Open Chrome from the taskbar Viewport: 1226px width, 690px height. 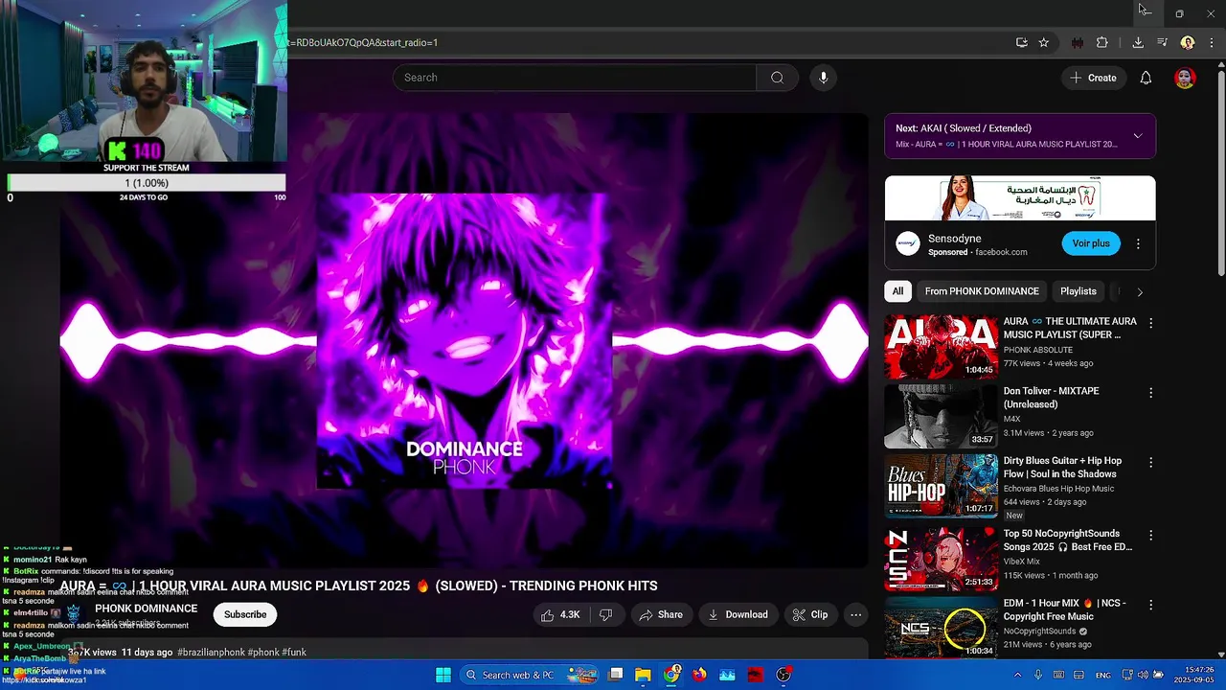click(x=672, y=675)
